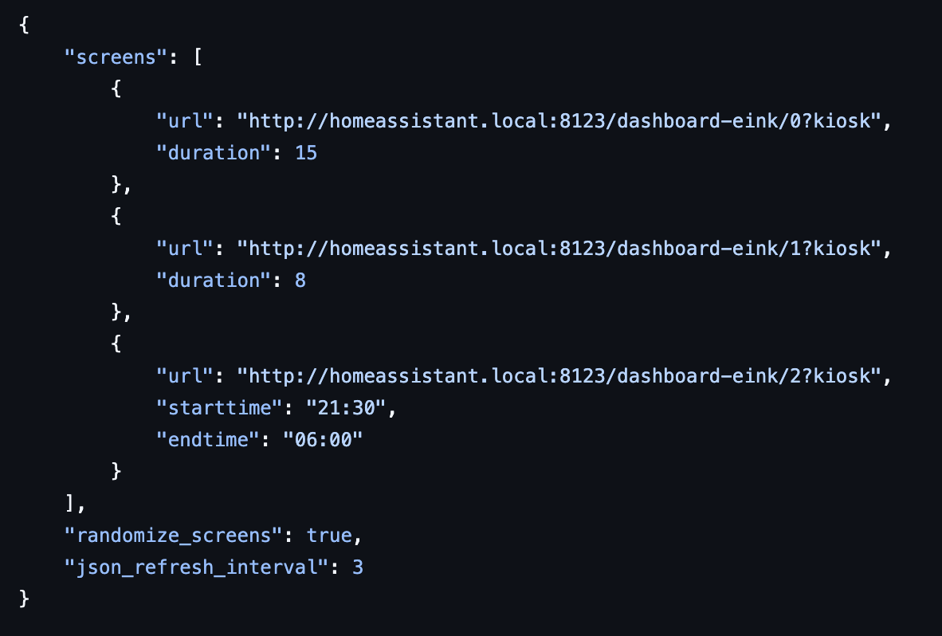
Task: Click the duration value 8
Action: coord(300,280)
